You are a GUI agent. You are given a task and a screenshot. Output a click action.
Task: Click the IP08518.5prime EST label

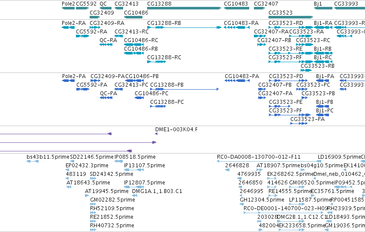[x=135, y=157]
